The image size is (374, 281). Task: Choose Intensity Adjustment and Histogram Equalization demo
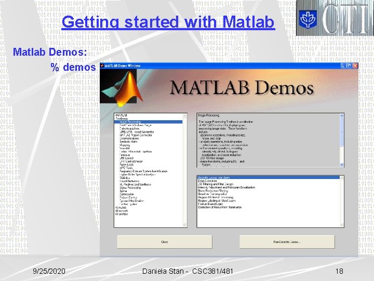(226, 187)
